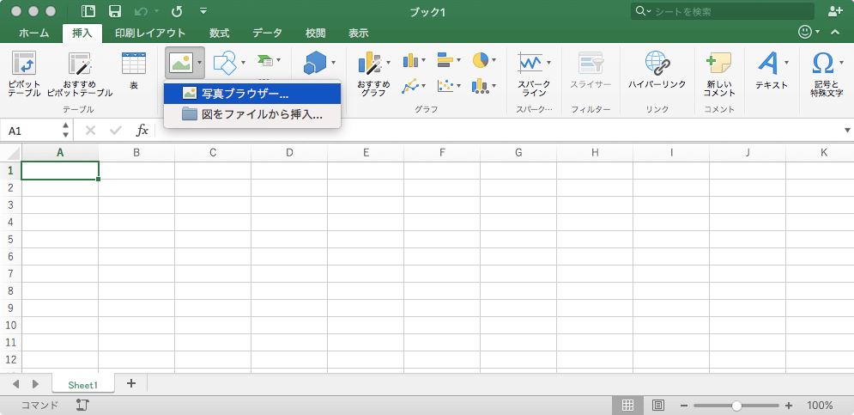Switch to the 数式 tab

coord(219,34)
